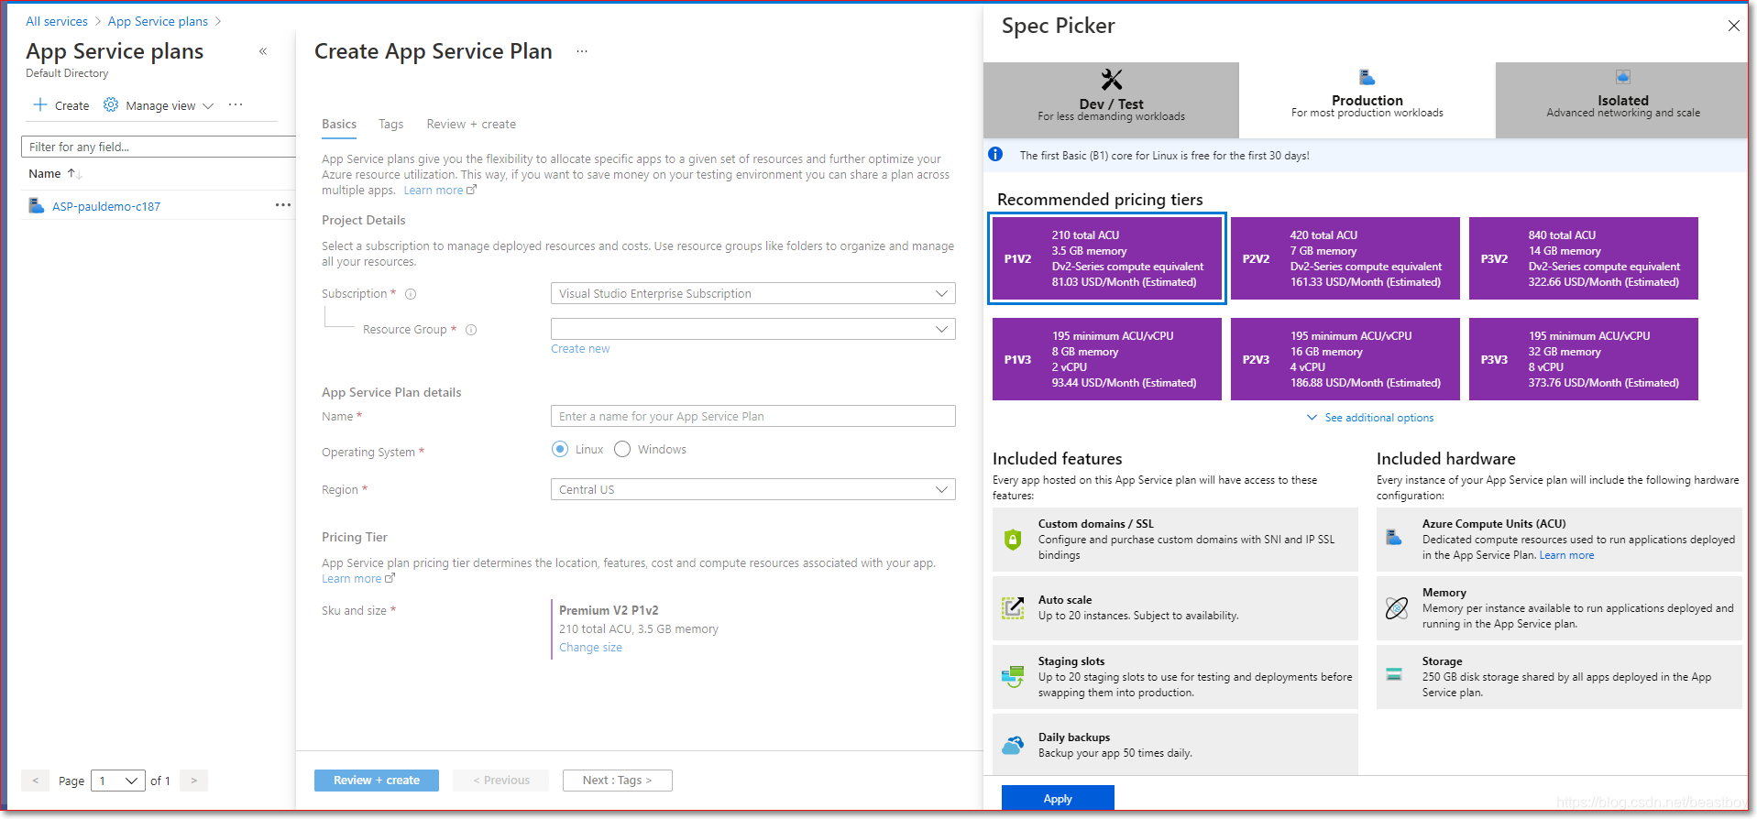Expand Manage view dropdown chevron
Viewport: 1757px width, 819px height.
point(208,106)
